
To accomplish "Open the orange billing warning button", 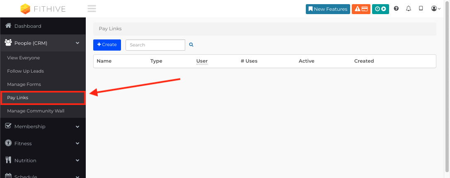I will tap(361, 9).
